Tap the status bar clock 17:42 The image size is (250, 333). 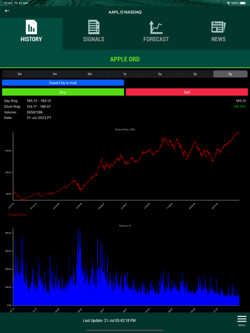8,3
